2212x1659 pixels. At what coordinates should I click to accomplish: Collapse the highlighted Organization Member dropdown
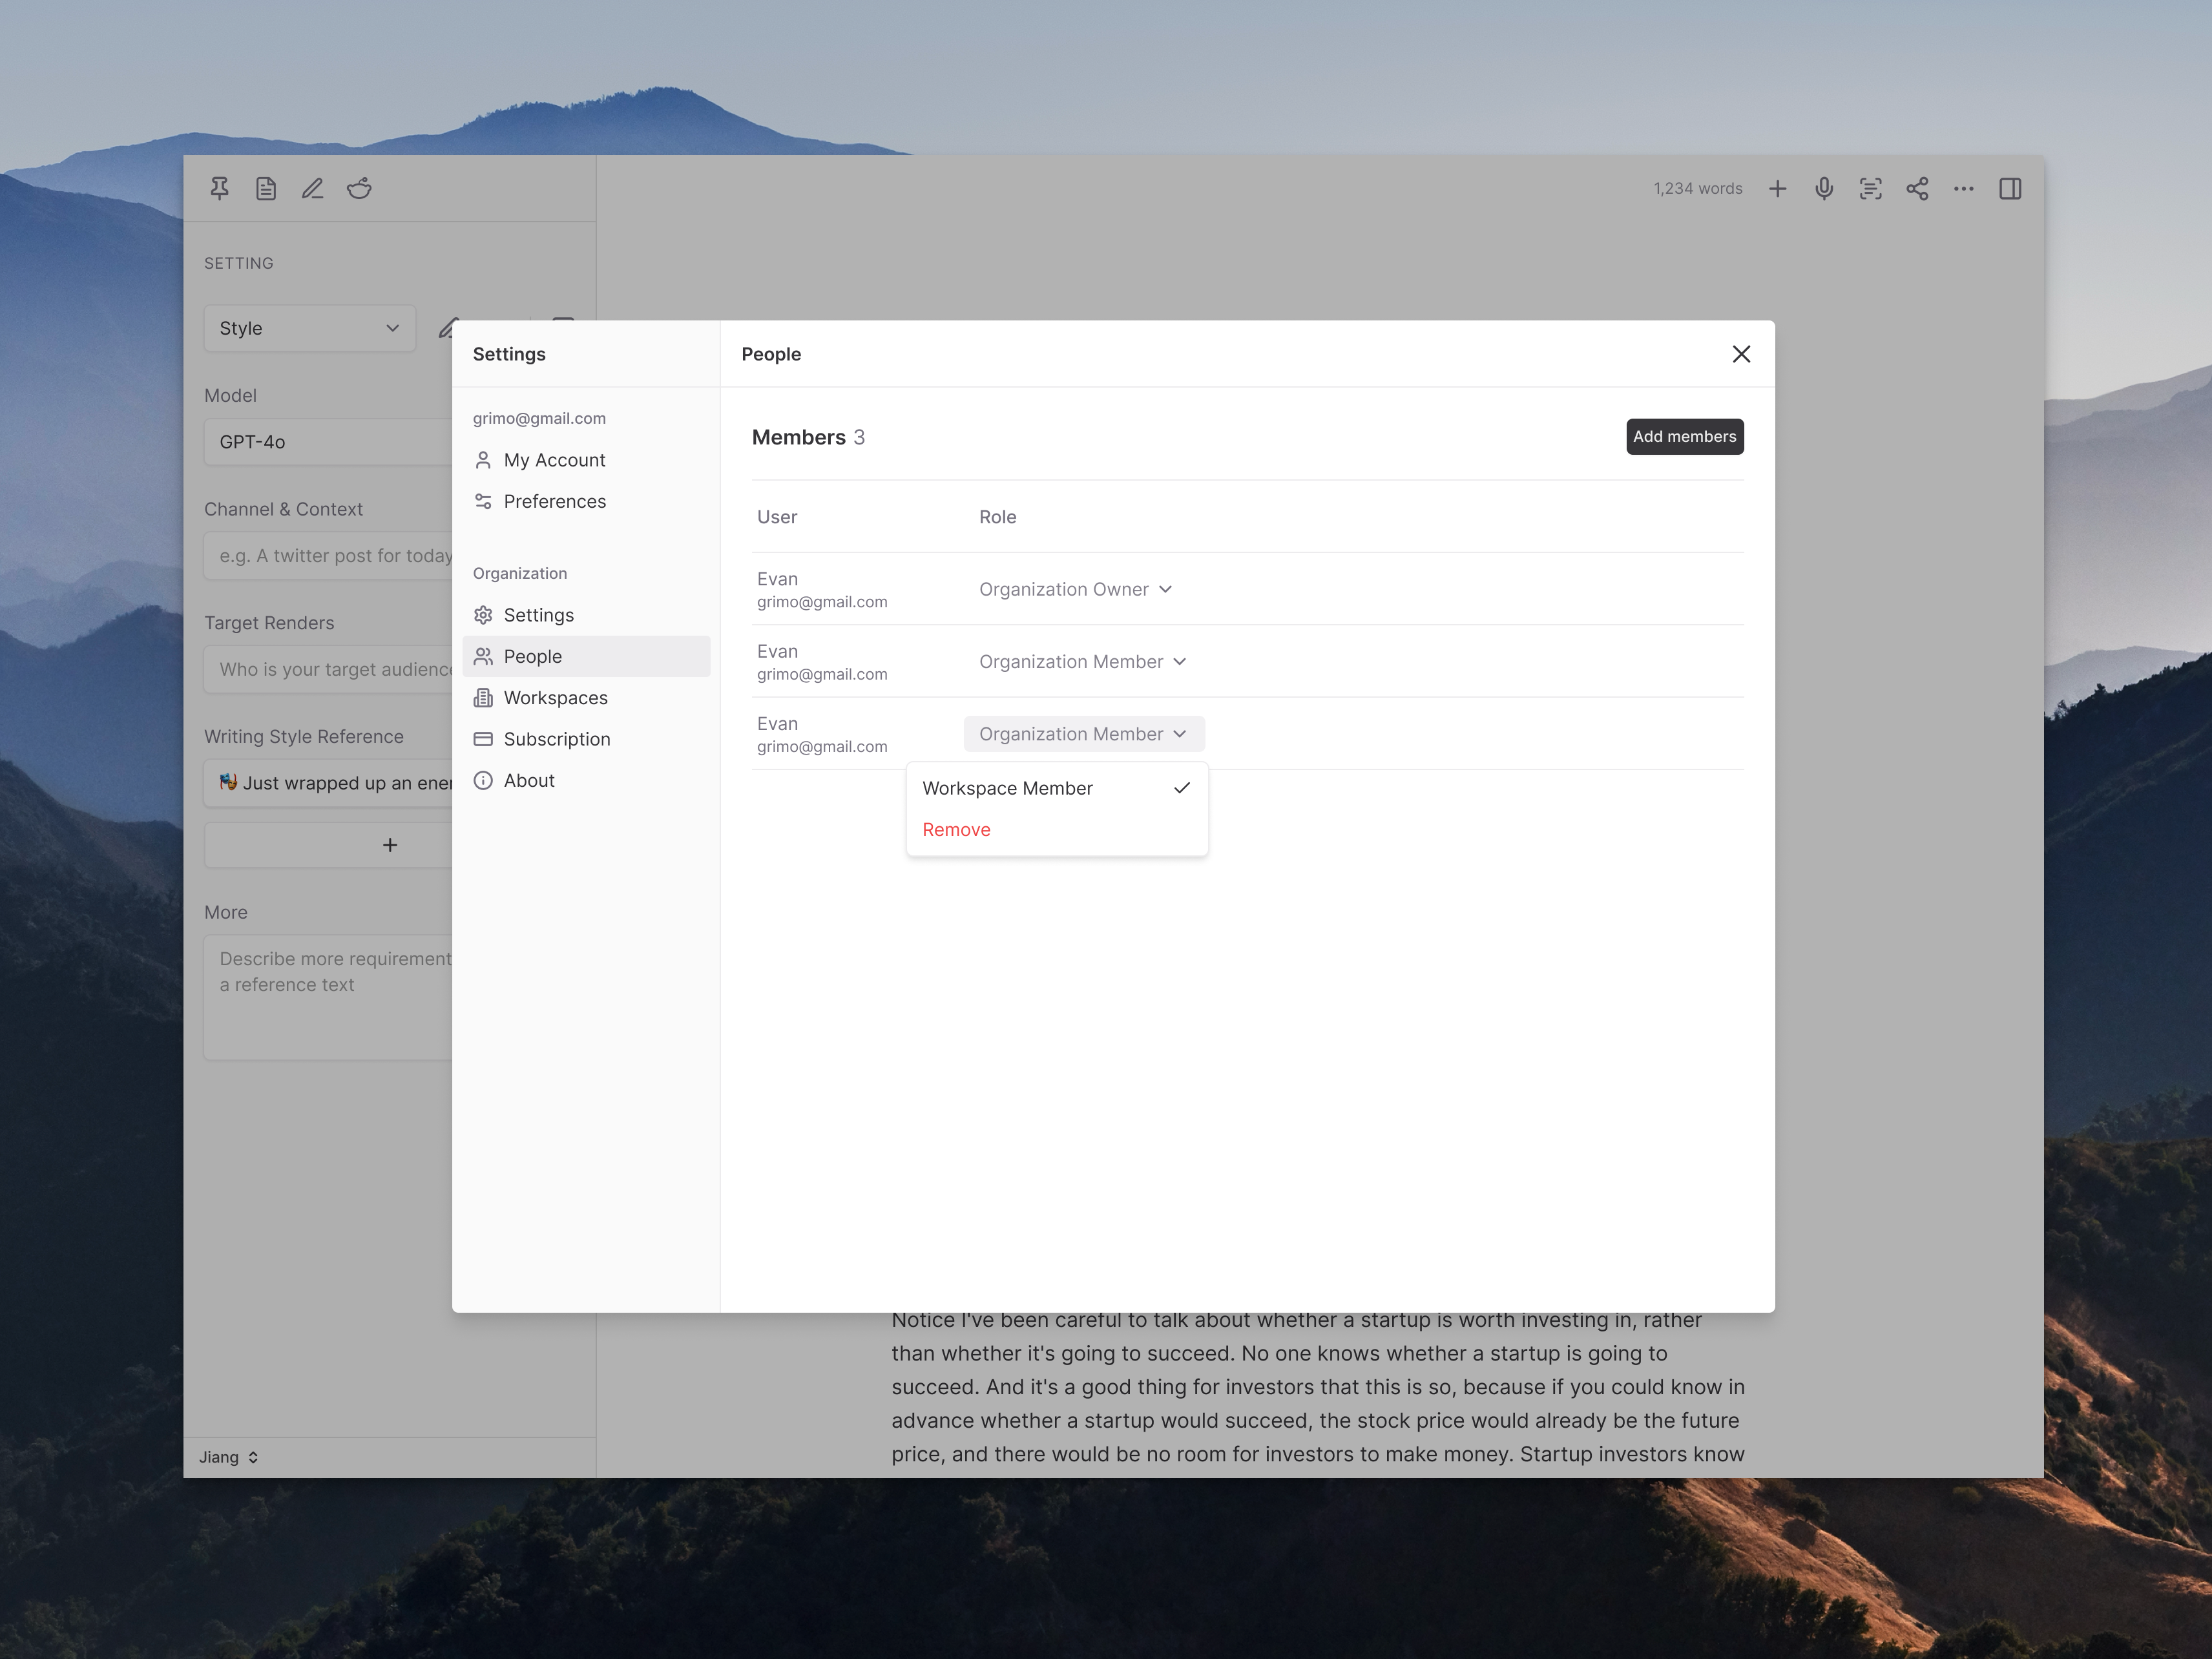(1084, 734)
